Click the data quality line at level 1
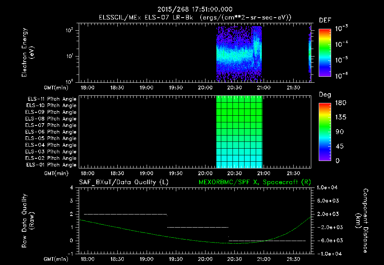This screenshot has width=384, height=265. click(x=198, y=227)
